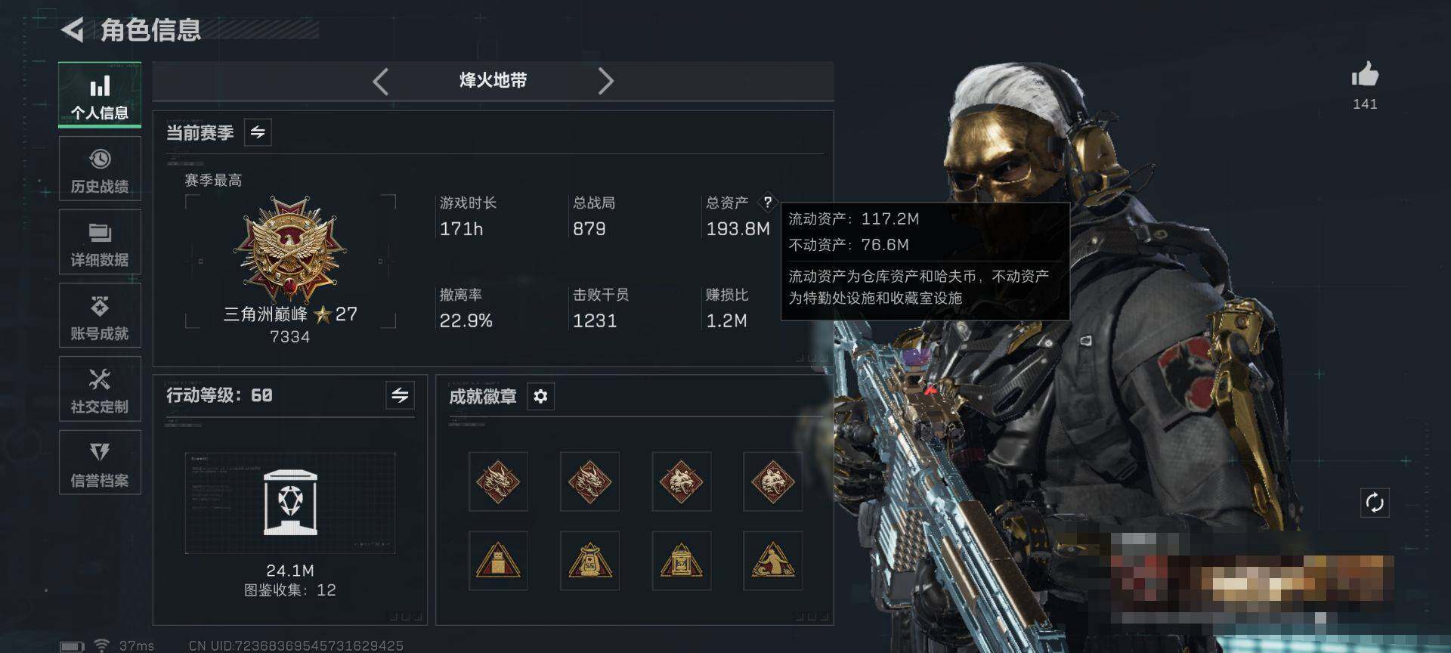
Task: Select the last triangle badge in bottom row
Action: pos(772,561)
